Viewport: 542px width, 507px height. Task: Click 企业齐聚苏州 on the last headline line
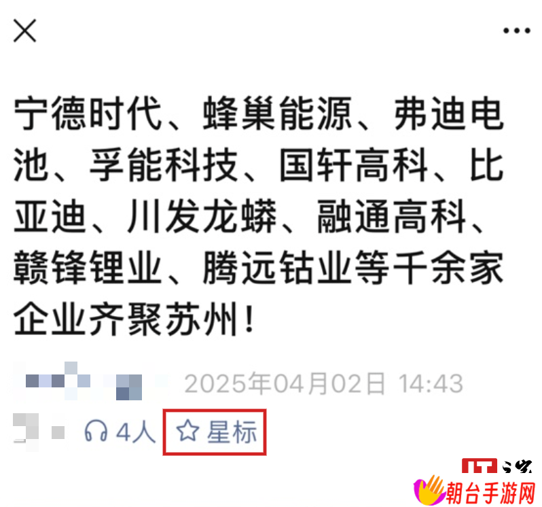[126, 319]
